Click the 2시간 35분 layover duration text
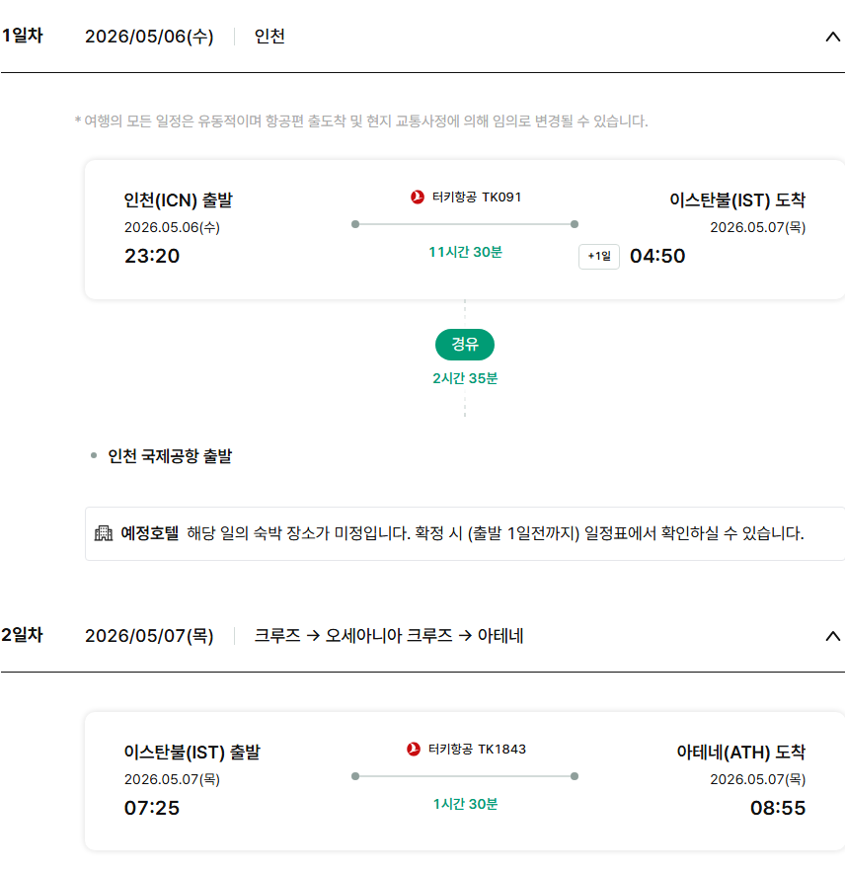845x874 pixels. tap(465, 378)
